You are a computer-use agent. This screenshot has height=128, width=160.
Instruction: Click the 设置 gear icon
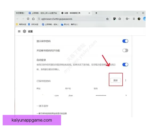coord(24,31)
